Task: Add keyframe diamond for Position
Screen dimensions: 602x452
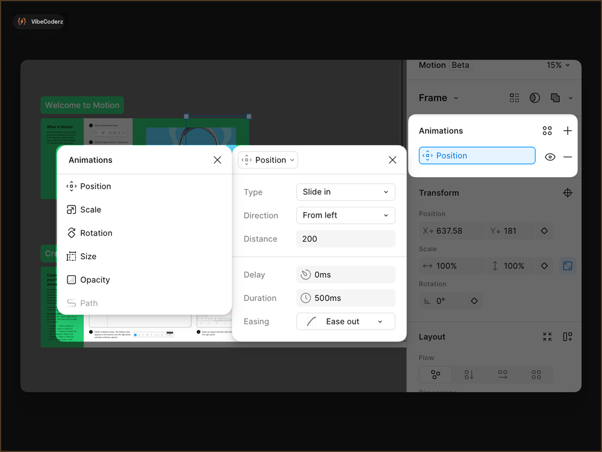Action: 544,231
